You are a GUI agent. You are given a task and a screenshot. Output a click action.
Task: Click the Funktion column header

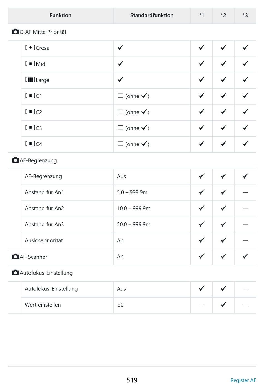tap(60, 15)
